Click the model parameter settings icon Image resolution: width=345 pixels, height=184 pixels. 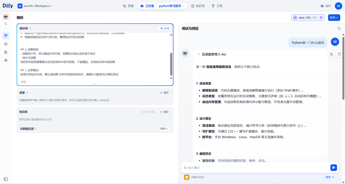pos(321,18)
